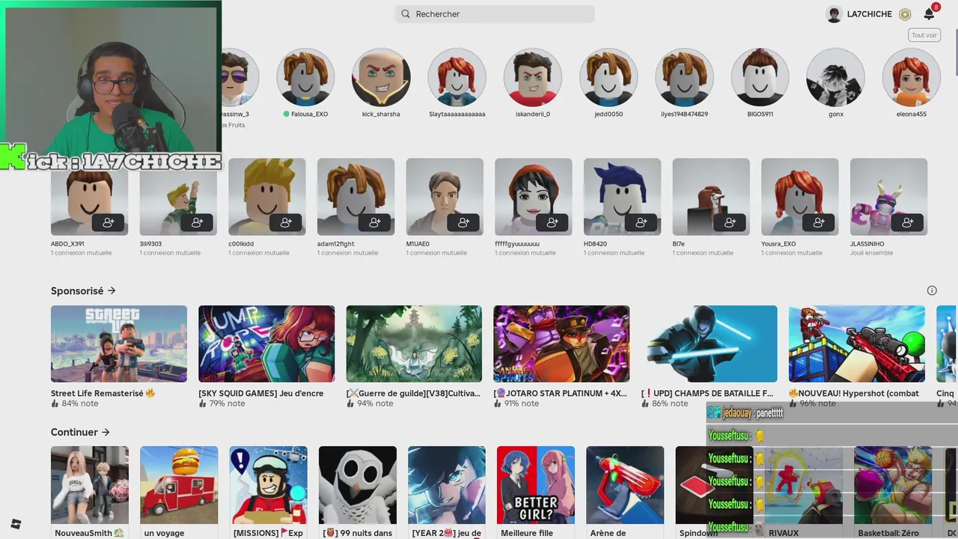
Task: Click LA7CHICHE username in header
Action: 869,14
